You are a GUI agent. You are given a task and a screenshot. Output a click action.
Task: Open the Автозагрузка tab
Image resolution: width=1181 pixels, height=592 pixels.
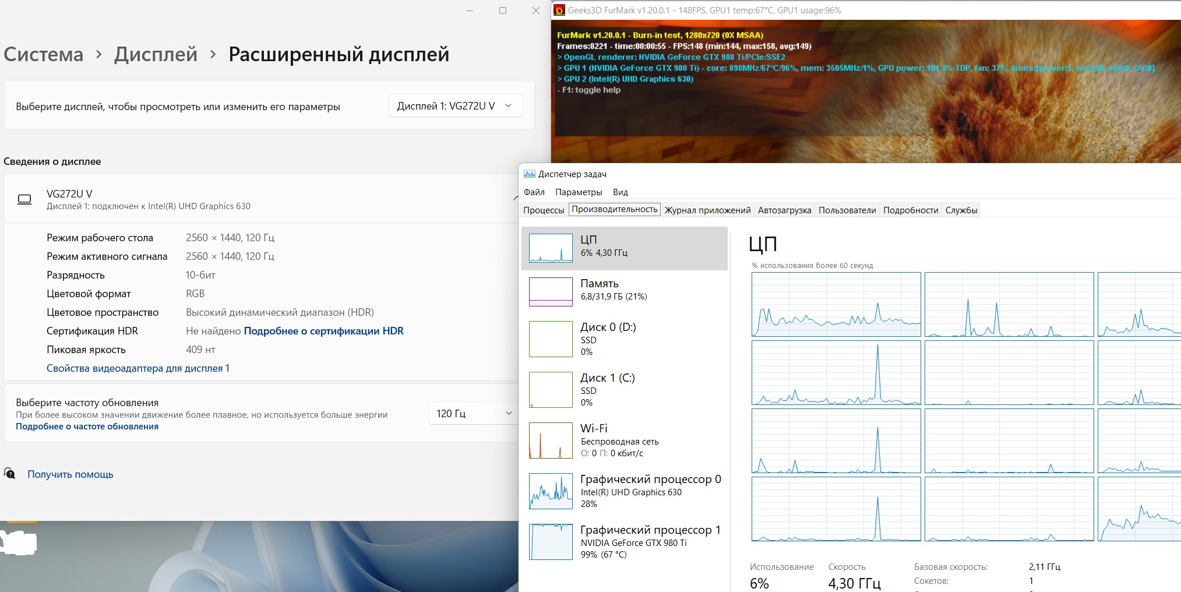click(x=784, y=210)
